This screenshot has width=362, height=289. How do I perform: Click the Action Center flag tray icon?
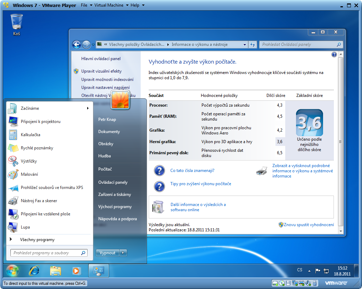click(x=318, y=271)
